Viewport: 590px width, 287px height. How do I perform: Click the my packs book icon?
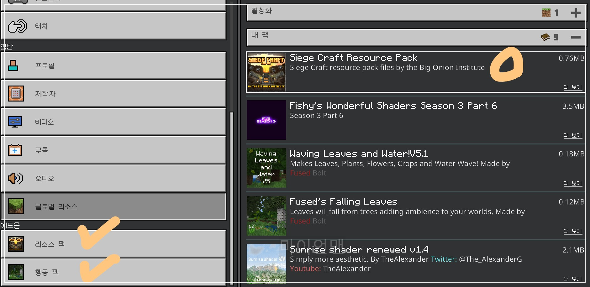(x=545, y=37)
